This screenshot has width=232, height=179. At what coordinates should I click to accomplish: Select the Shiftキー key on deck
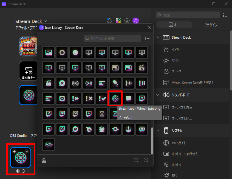tap(28, 71)
